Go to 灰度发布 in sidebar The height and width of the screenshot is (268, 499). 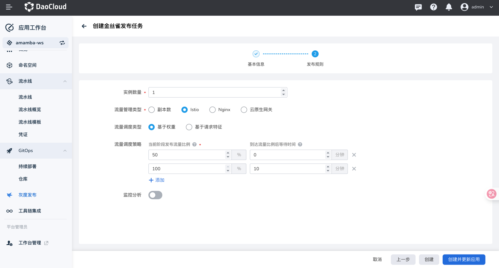point(27,195)
